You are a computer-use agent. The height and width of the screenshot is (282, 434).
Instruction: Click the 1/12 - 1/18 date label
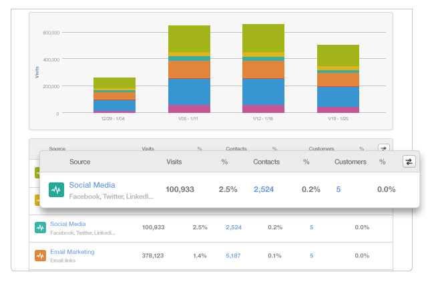[x=262, y=118]
